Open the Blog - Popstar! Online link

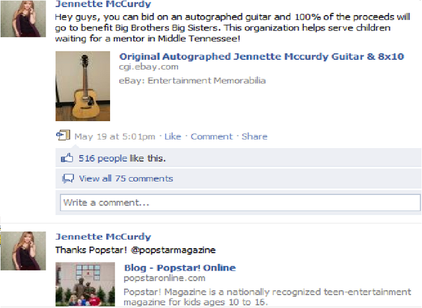pos(180,268)
